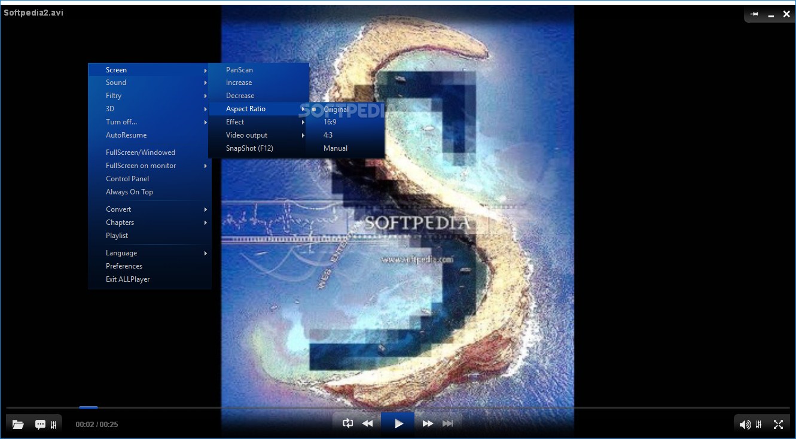Take a SnapShot (F12)
The image size is (796, 439).
(x=258, y=148)
